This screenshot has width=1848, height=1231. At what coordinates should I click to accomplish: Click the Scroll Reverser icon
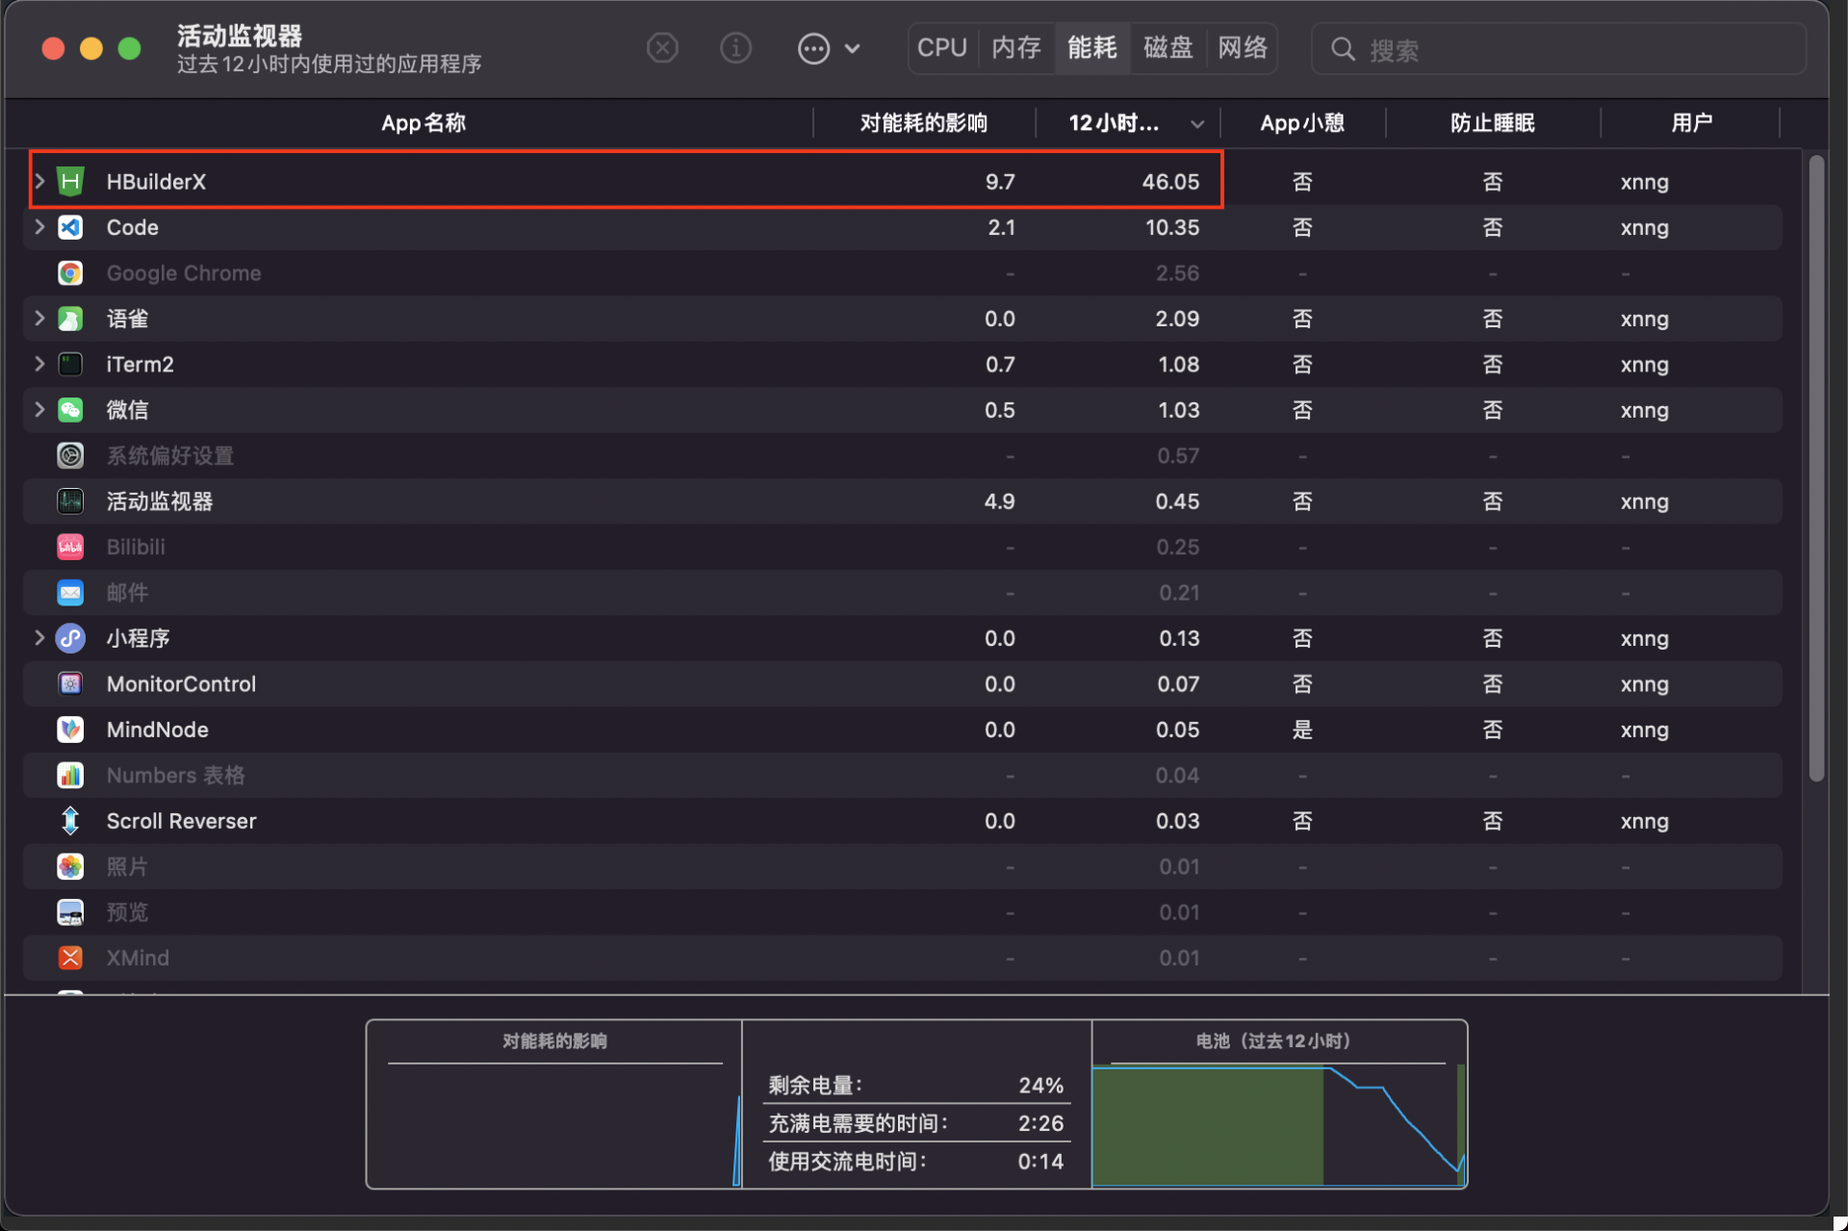point(70,821)
